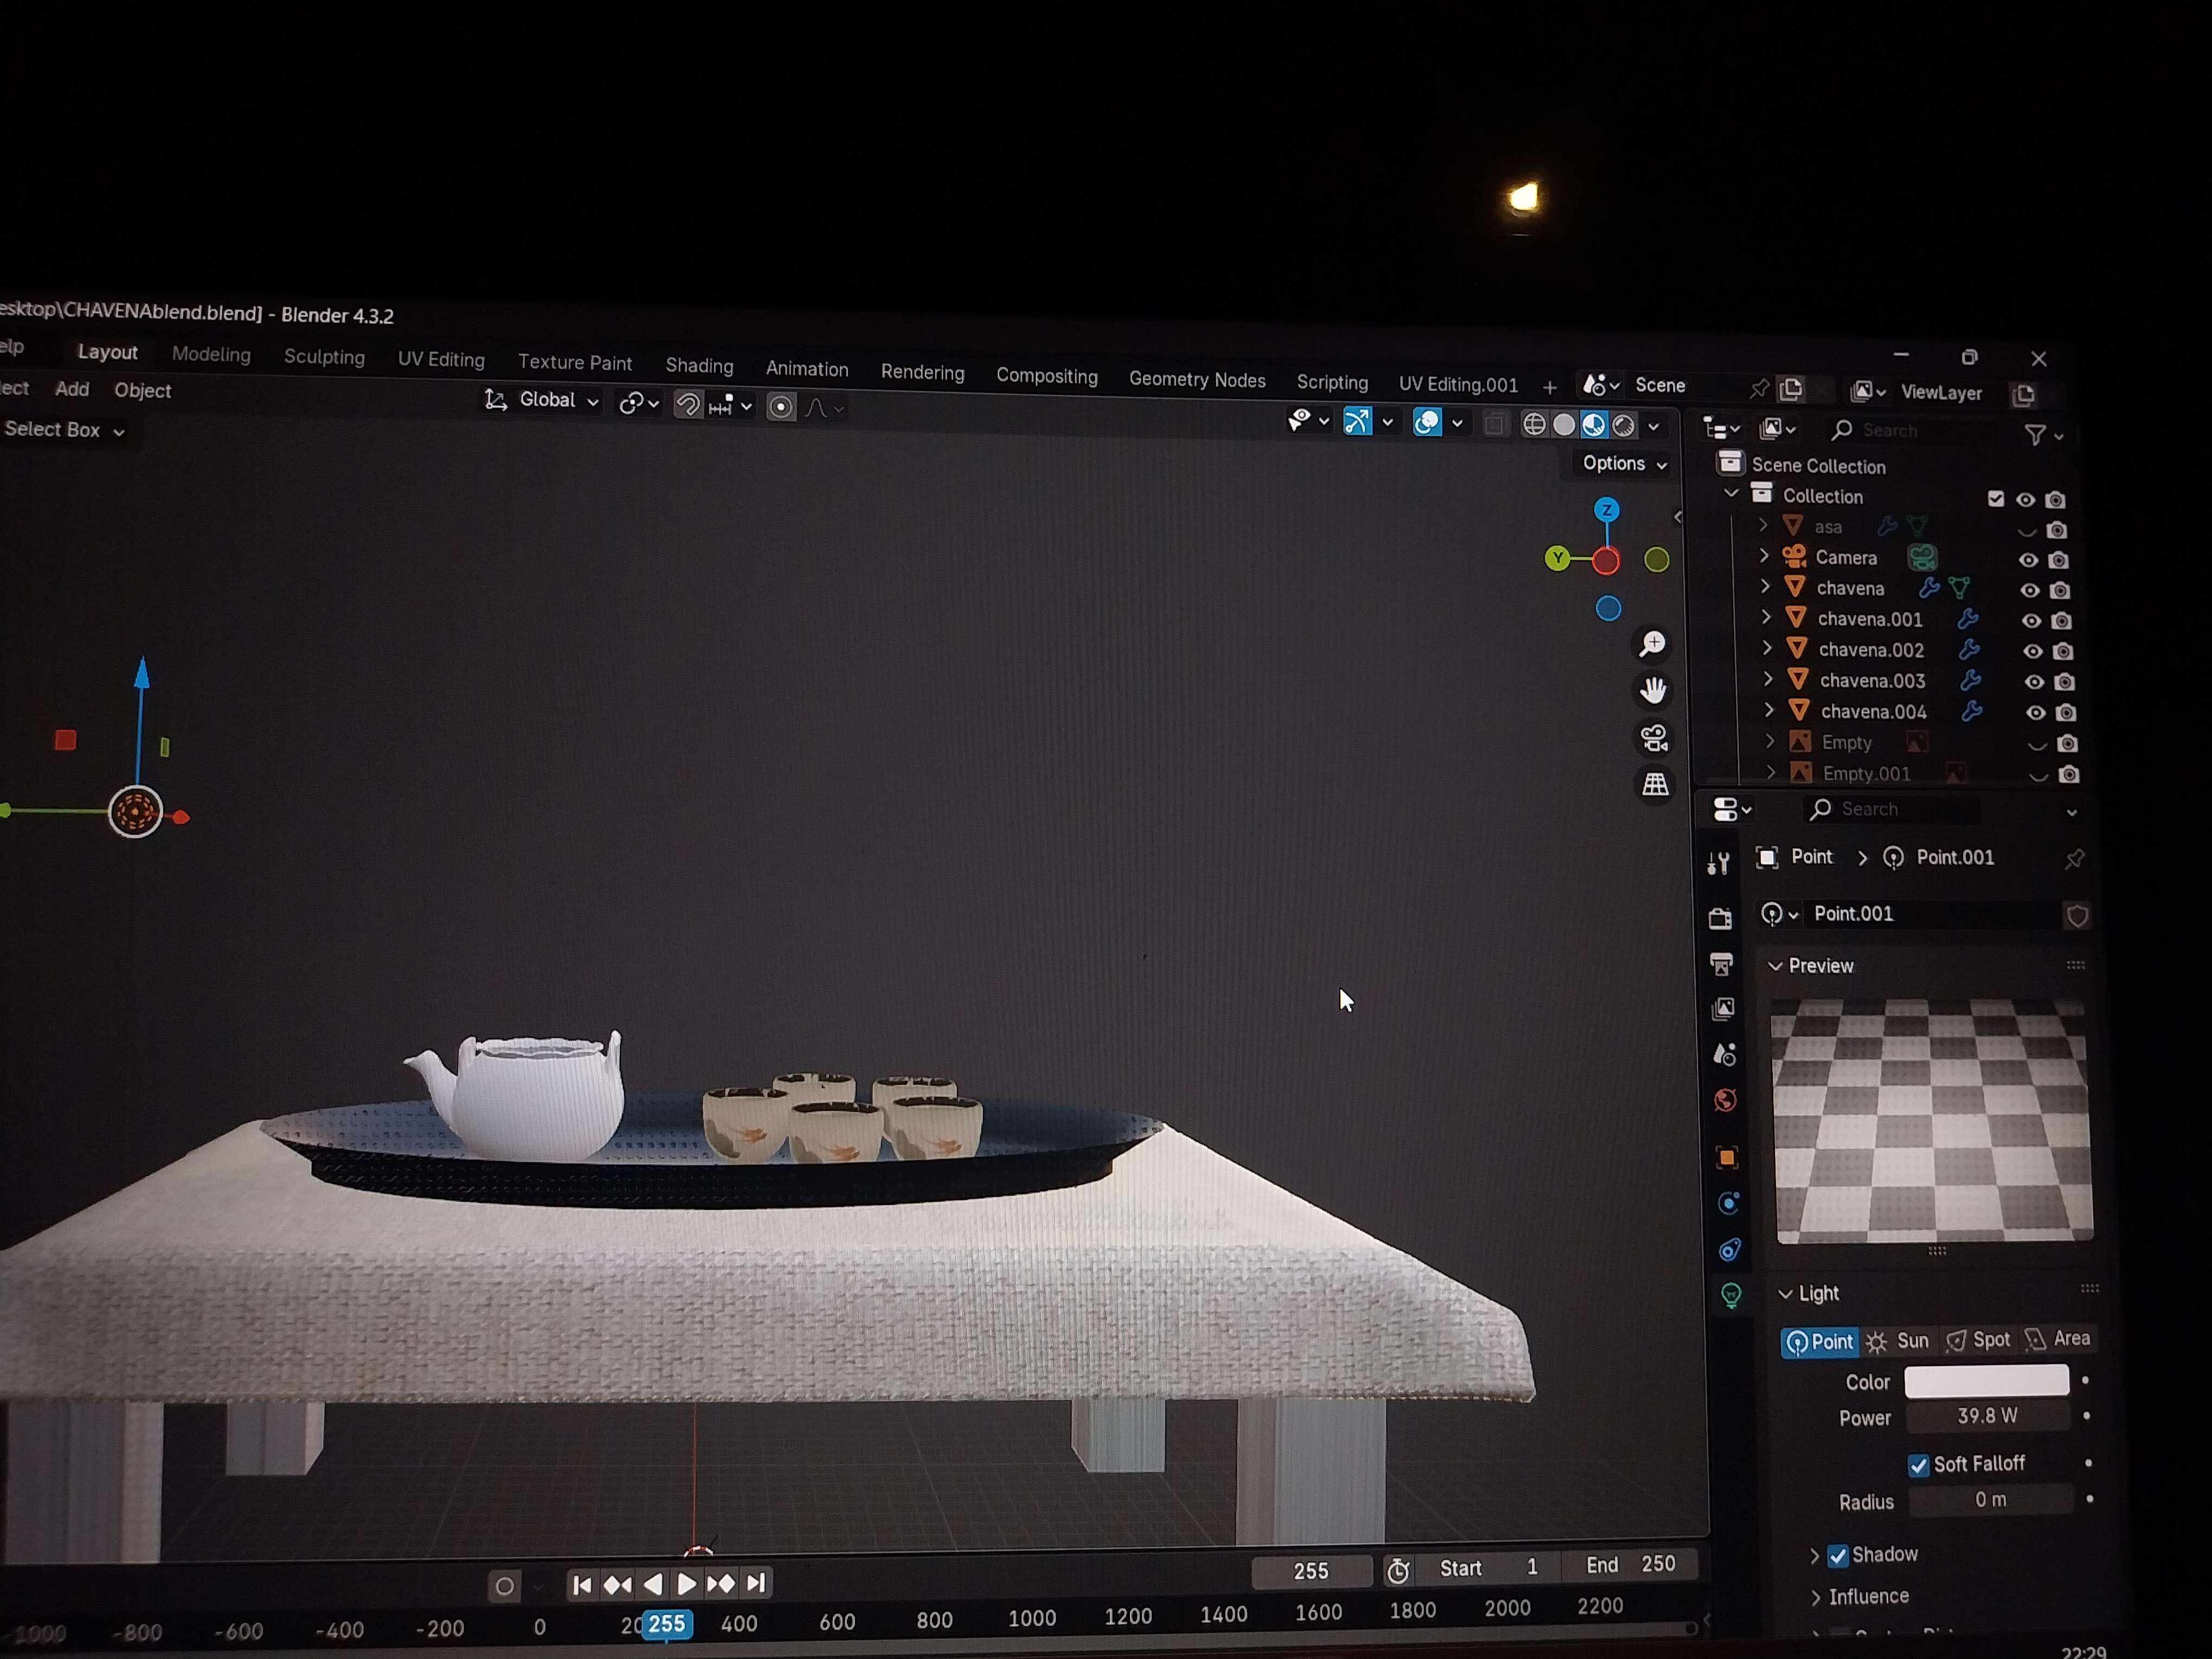The height and width of the screenshot is (1659, 2212).
Task: Pin the properties editor context
Action: click(x=2074, y=859)
